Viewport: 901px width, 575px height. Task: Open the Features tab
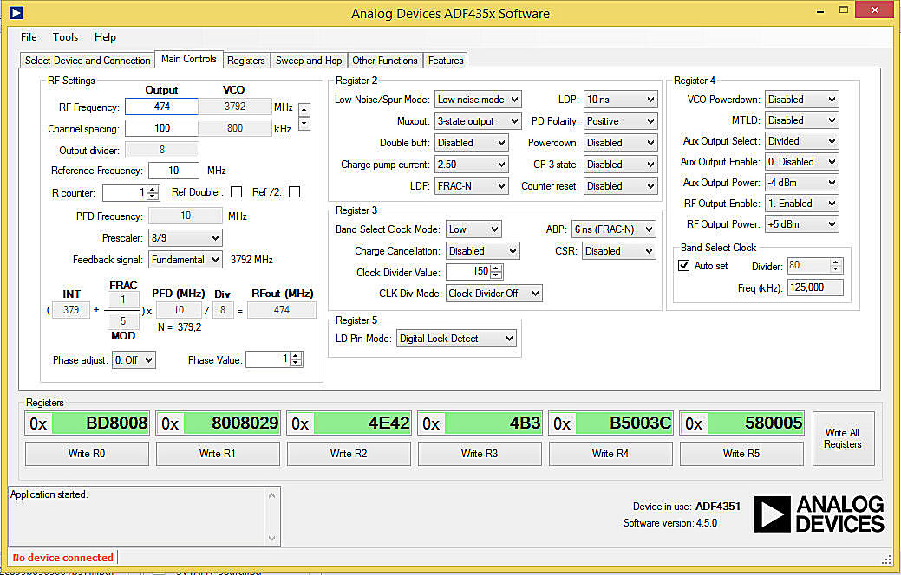(446, 61)
